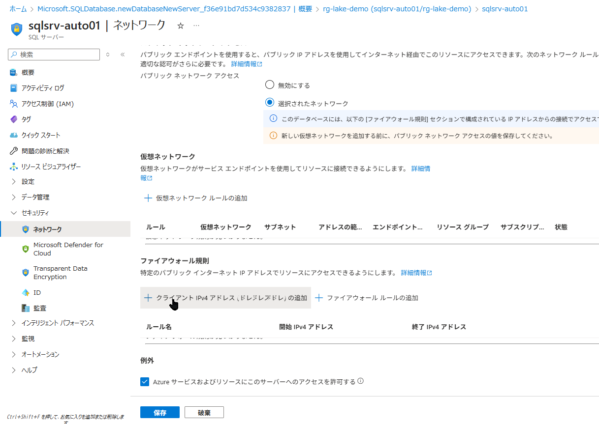Viewport: 599px width, 424px height.
Task: Collapse the sidebar with double-chevron icon
Action: tap(123, 55)
